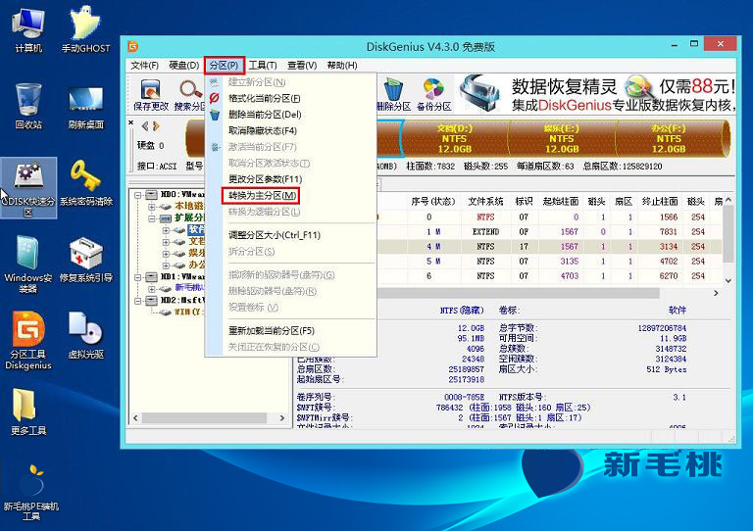This screenshot has height=531, width=753.
Task: Select the GDISK快速分区 desktop shortcut
Action: pyautogui.click(x=28, y=188)
